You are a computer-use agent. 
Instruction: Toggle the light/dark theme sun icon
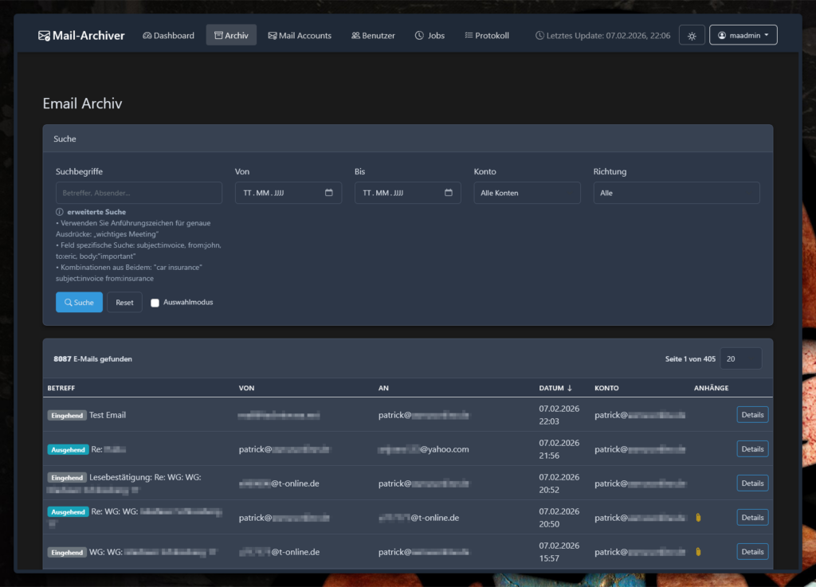point(692,36)
